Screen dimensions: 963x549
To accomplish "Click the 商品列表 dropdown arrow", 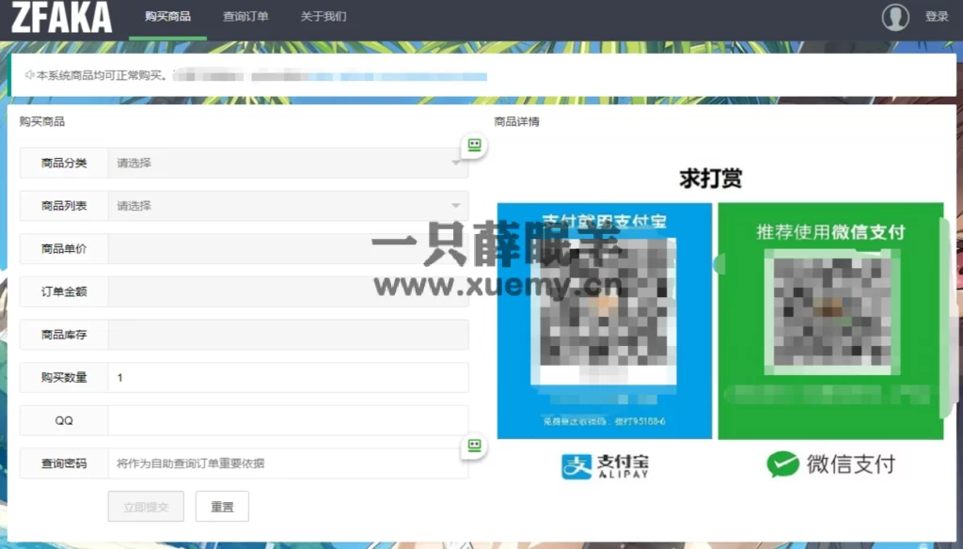I will pos(456,206).
